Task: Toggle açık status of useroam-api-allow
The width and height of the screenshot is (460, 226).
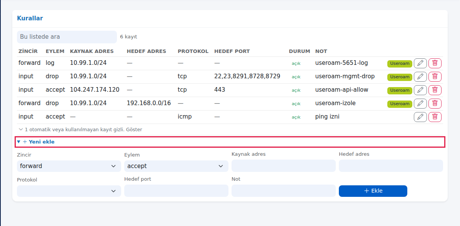Action: click(x=296, y=91)
